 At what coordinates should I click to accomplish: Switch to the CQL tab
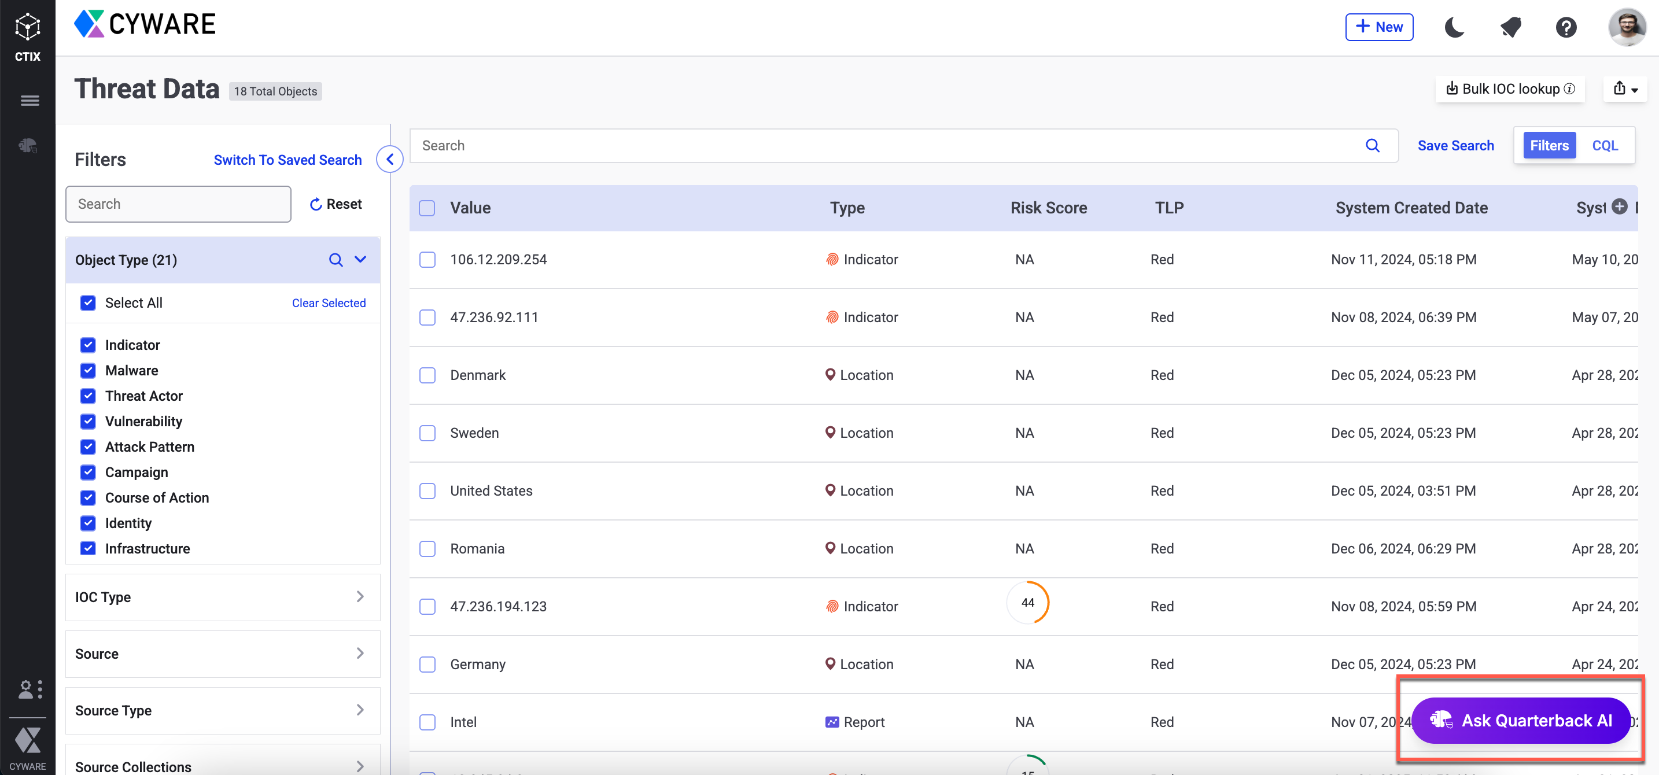coord(1604,146)
